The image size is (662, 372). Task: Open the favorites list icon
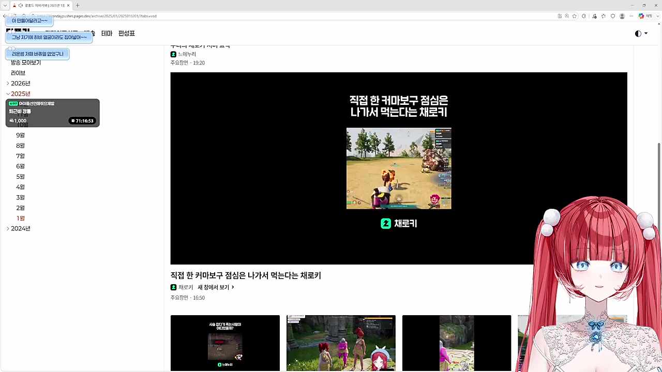[x=604, y=16]
